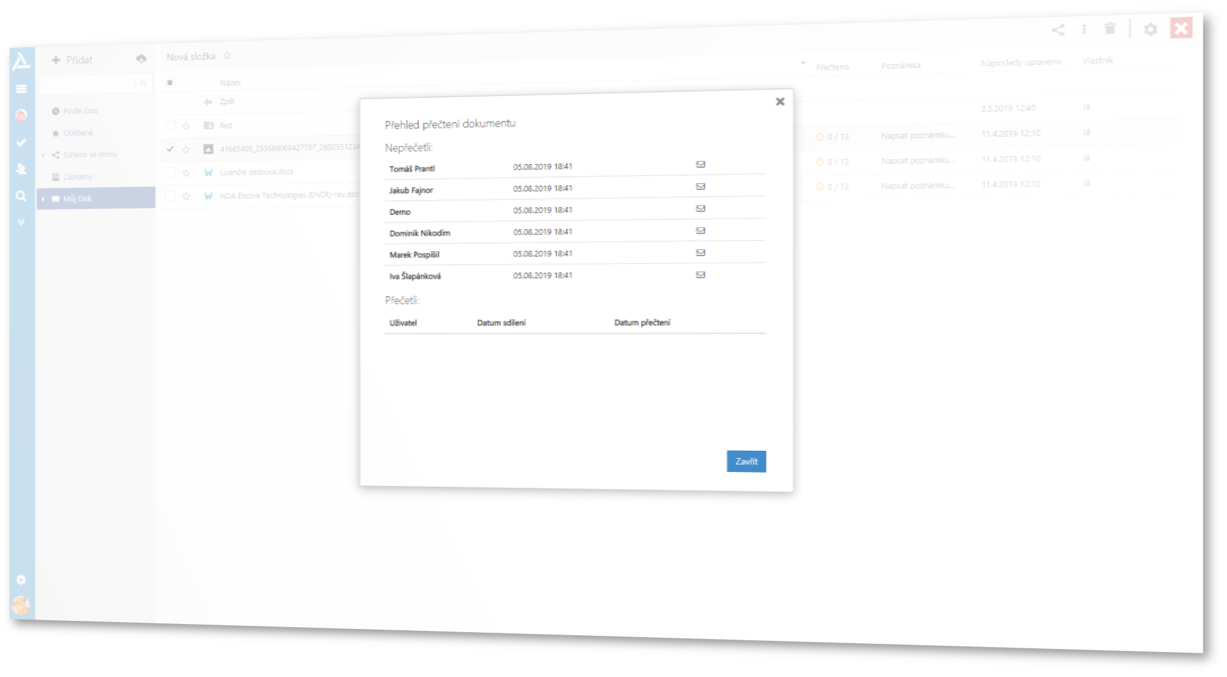Sort by Název column header
The image size is (1227, 677).
point(230,82)
